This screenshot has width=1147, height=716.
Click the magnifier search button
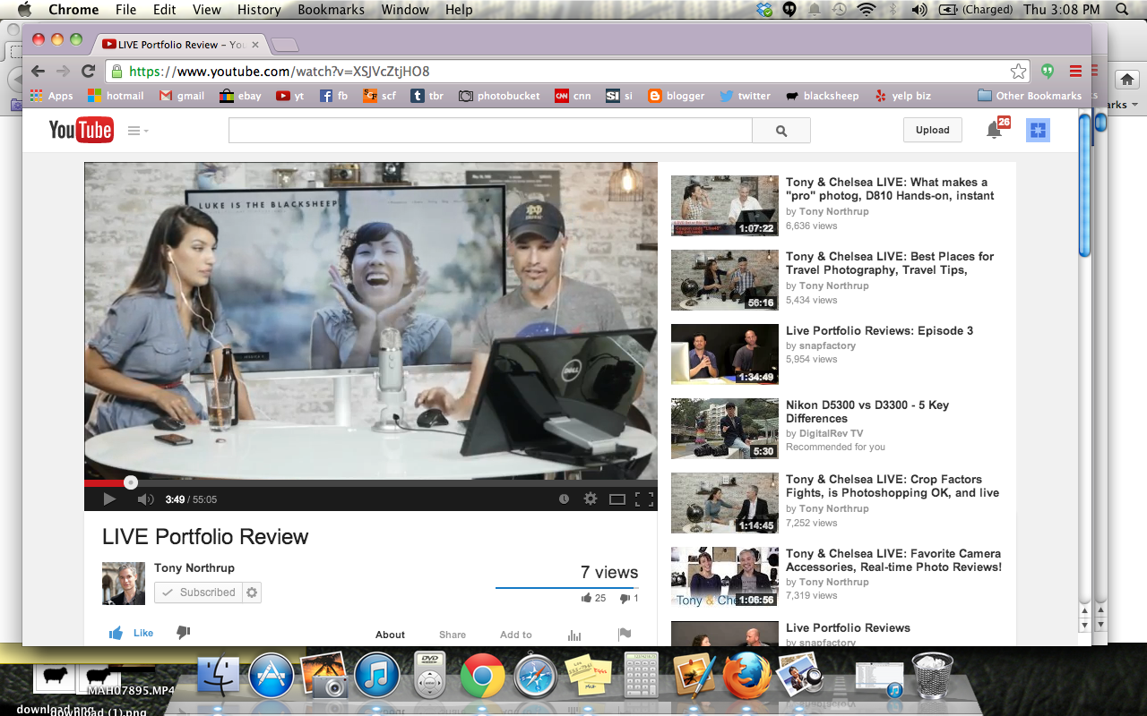[781, 131]
